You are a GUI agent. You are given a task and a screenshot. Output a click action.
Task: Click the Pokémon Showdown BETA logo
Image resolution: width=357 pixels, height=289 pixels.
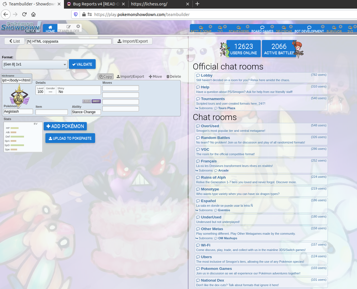[21, 27]
